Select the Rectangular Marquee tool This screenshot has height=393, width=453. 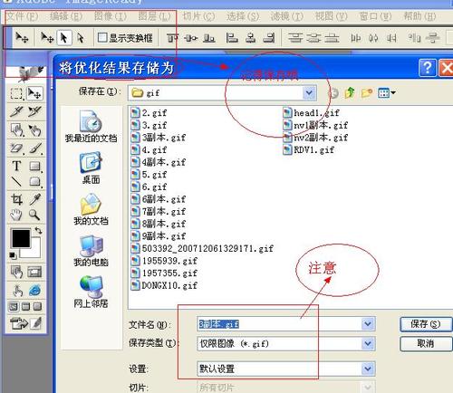tap(16, 94)
